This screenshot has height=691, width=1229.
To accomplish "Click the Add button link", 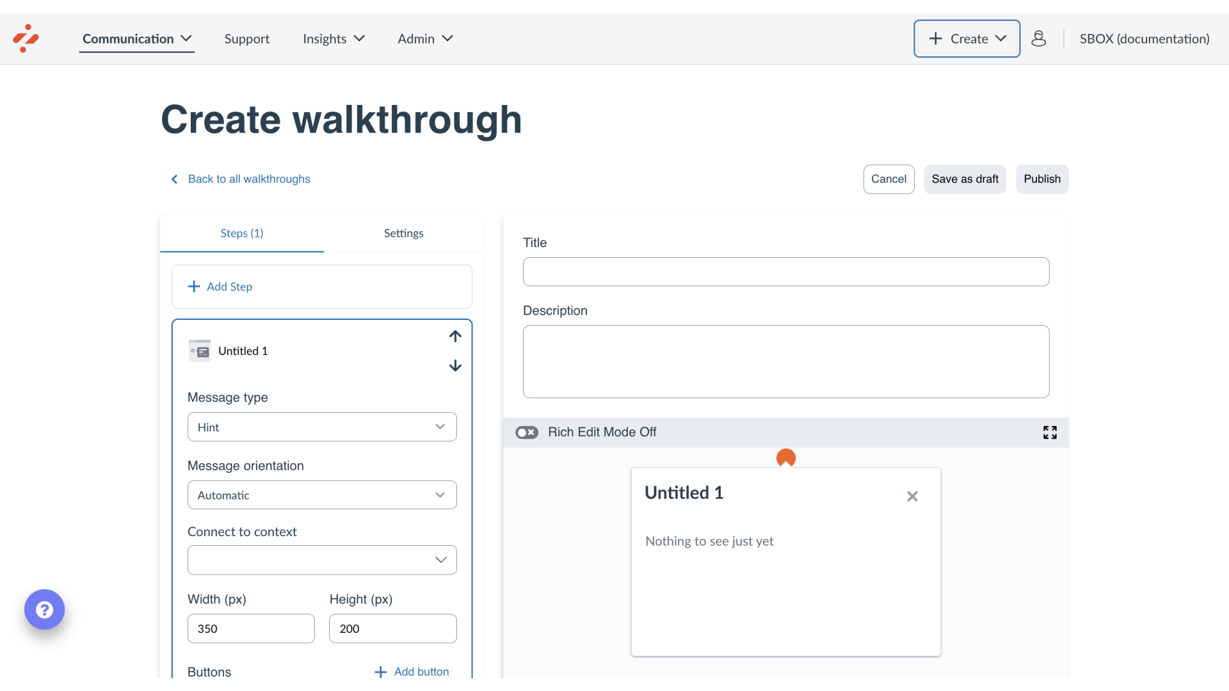I will (x=412, y=672).
